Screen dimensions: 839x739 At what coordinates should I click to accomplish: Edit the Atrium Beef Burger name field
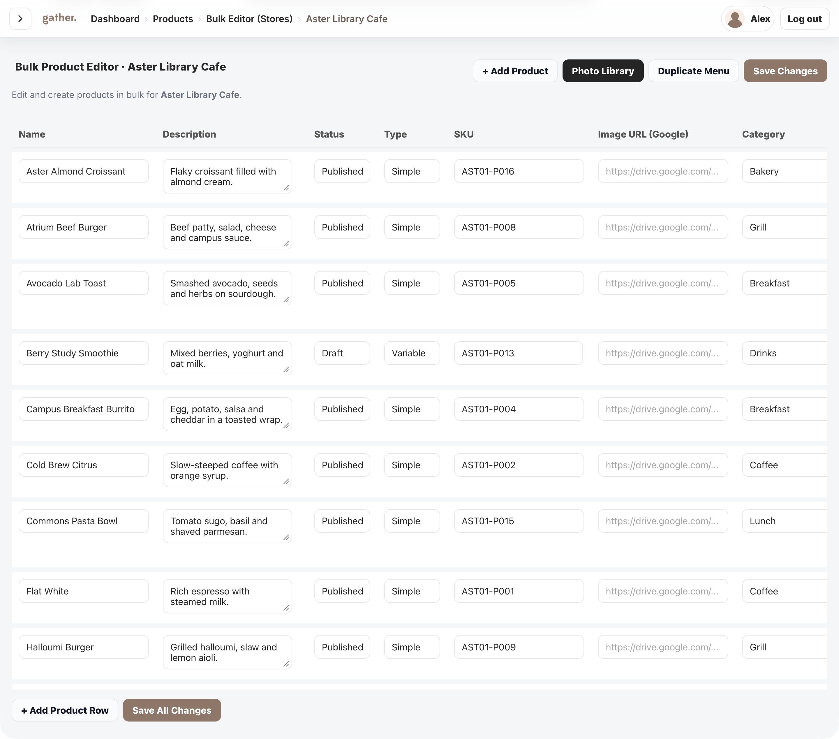tap(84, 227)
